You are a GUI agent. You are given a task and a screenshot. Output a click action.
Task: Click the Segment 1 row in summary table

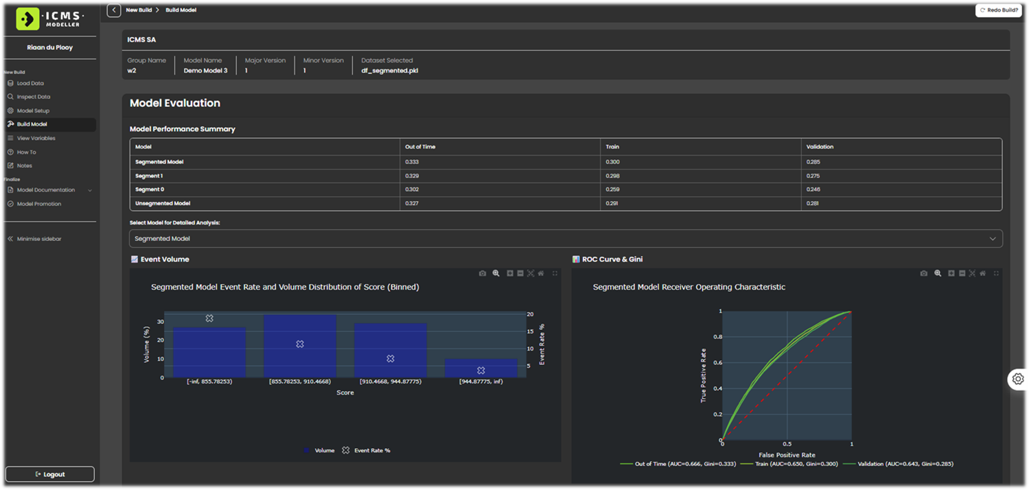point(149,176)
